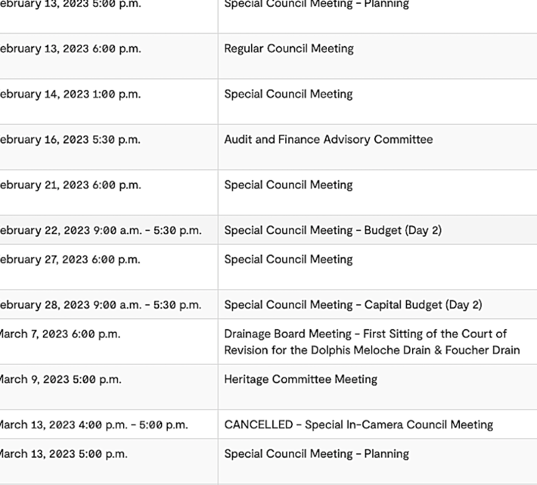Select the Heritage Committee Meeting link
Image resolution: width=537 pixels, height=485 pixels.
[x=300, y=379]
